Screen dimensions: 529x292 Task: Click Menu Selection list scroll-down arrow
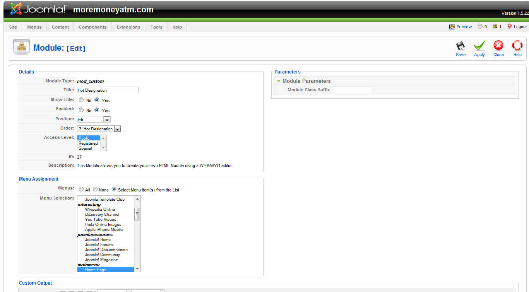(x=137, y=269)
